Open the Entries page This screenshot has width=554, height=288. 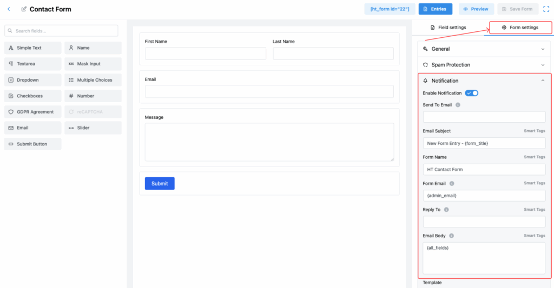[x=436, y=9]
